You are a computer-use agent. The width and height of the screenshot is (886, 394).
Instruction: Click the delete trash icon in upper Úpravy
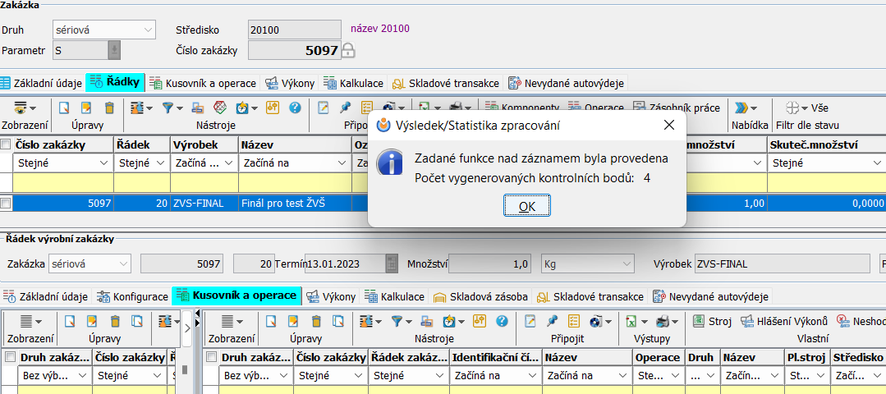click(x=109, y=108)
